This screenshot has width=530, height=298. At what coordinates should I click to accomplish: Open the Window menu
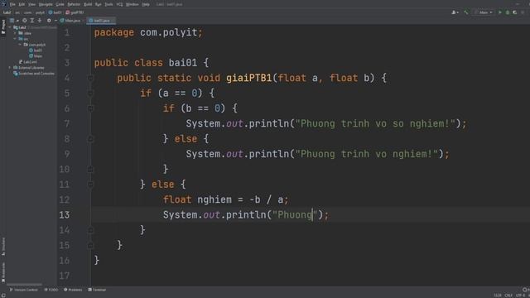pos(132,4)
